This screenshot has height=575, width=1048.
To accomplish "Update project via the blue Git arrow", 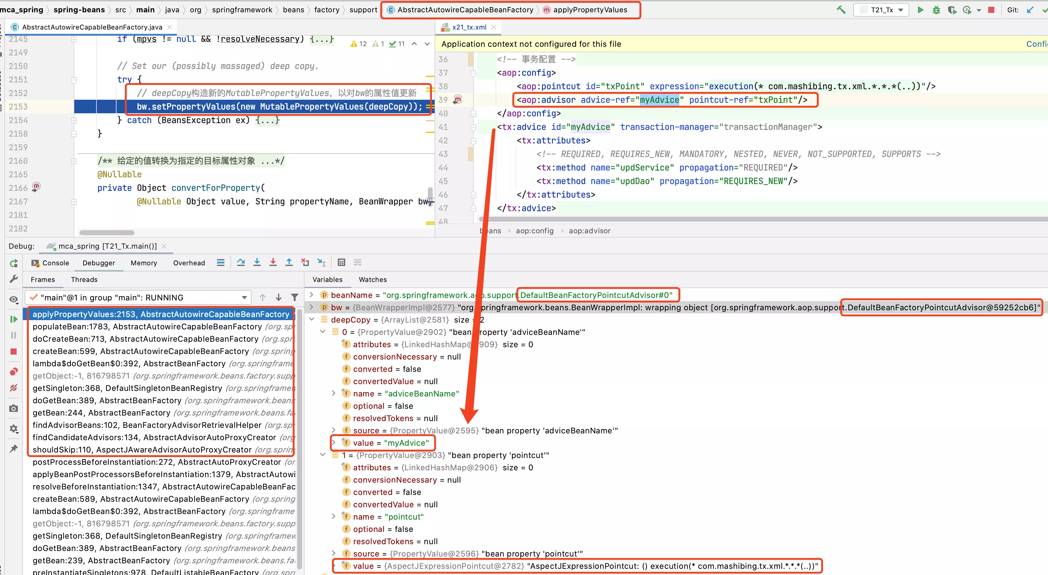I will pyautogui.click(x=1030, y=10).
